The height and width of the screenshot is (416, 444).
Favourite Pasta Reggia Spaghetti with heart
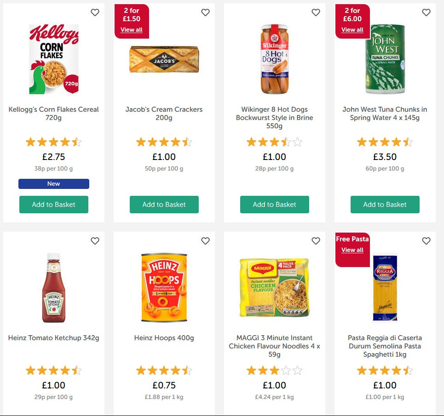click(426, 241)
